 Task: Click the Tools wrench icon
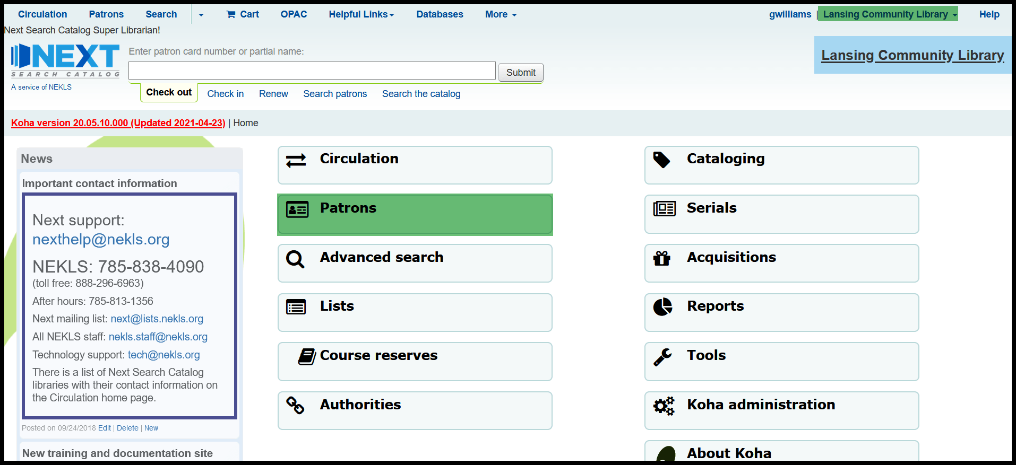(x=662, y=357)
